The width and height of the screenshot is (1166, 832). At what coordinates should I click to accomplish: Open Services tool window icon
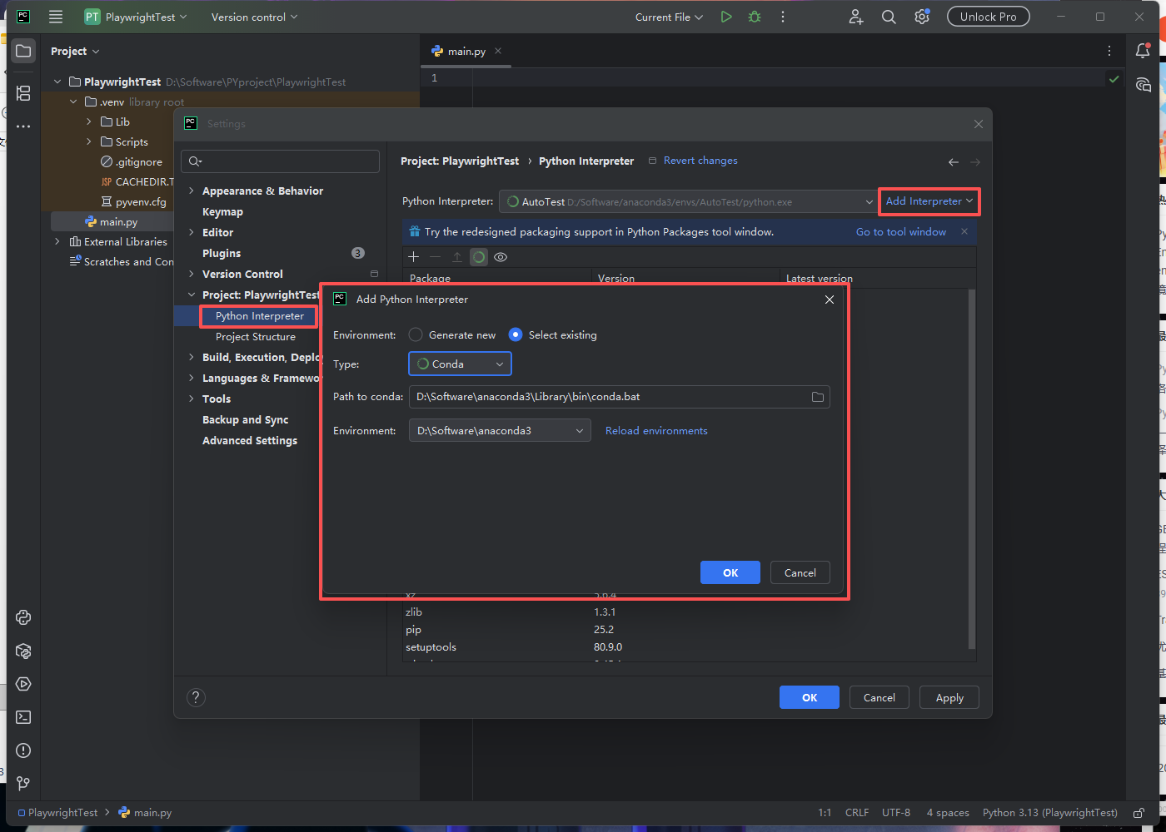click(23, 684)
